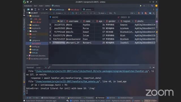Expand the media folder

pyautogui.click(x=28, y=31)
